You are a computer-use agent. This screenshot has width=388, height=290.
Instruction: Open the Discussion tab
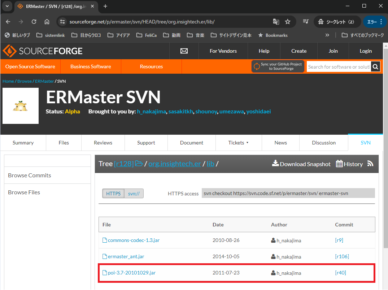click(323, 142)
